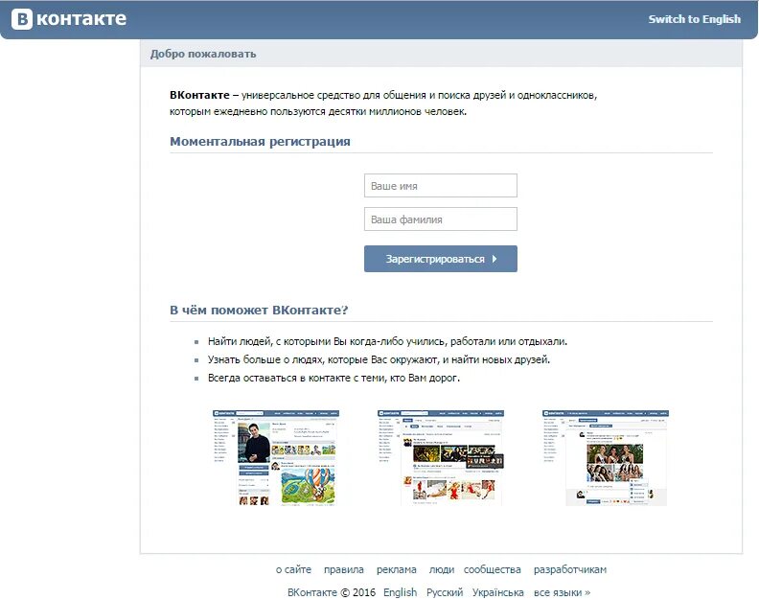The image size is (759, 600).
Task: Open the разработчикам footer link
Action: 570,569
